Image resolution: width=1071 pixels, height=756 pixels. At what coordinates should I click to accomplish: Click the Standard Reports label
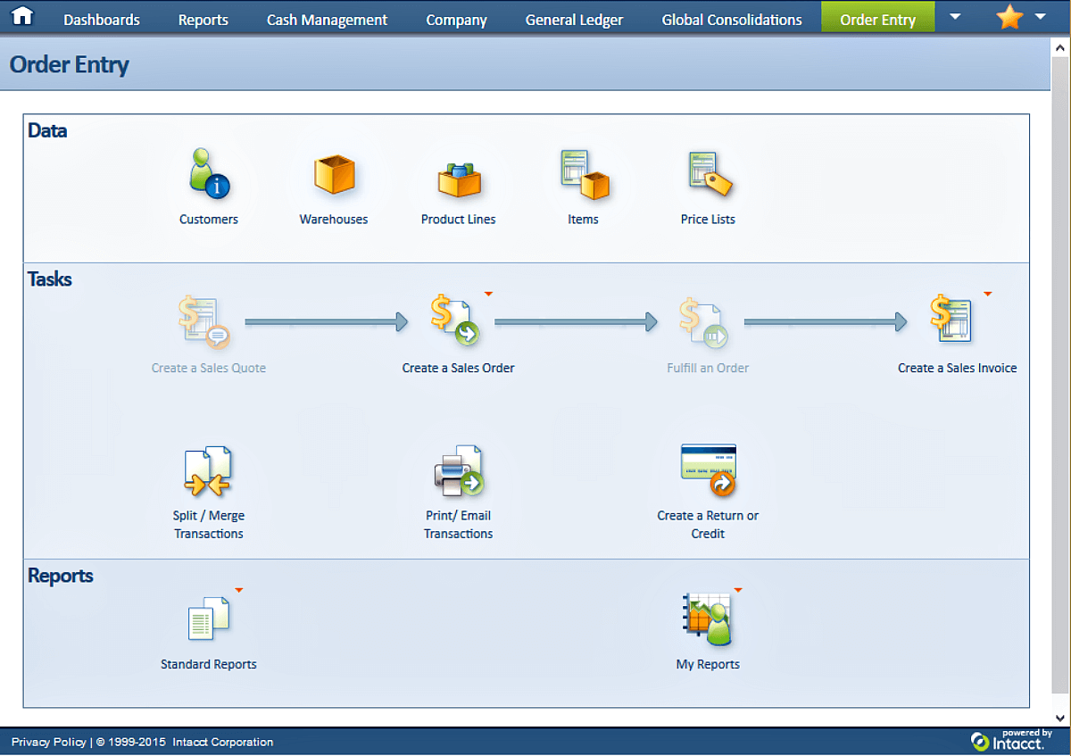coord(209,664)
